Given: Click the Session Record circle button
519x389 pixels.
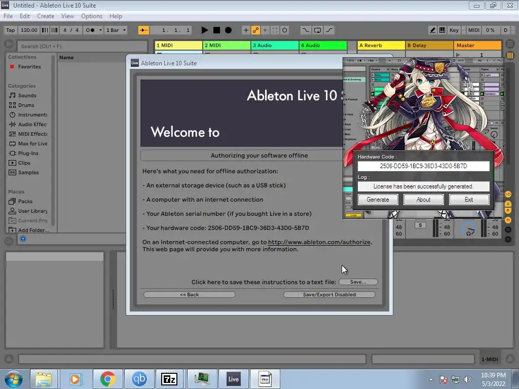Looking at the screenshot, I should [x=284, y=30].
